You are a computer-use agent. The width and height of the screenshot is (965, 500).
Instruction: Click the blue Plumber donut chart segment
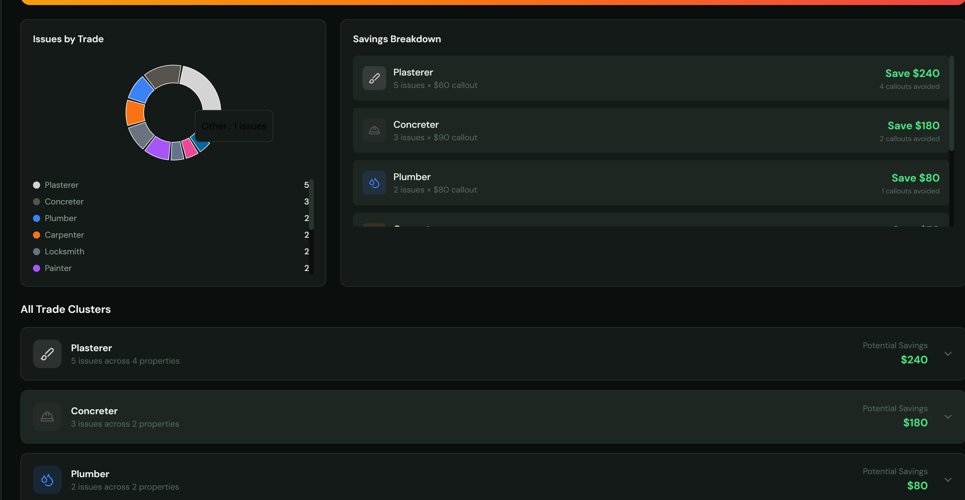coord(141,91)
